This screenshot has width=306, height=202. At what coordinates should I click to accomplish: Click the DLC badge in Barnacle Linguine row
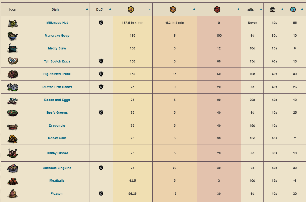pyautogui.click(x=101, y=168)
